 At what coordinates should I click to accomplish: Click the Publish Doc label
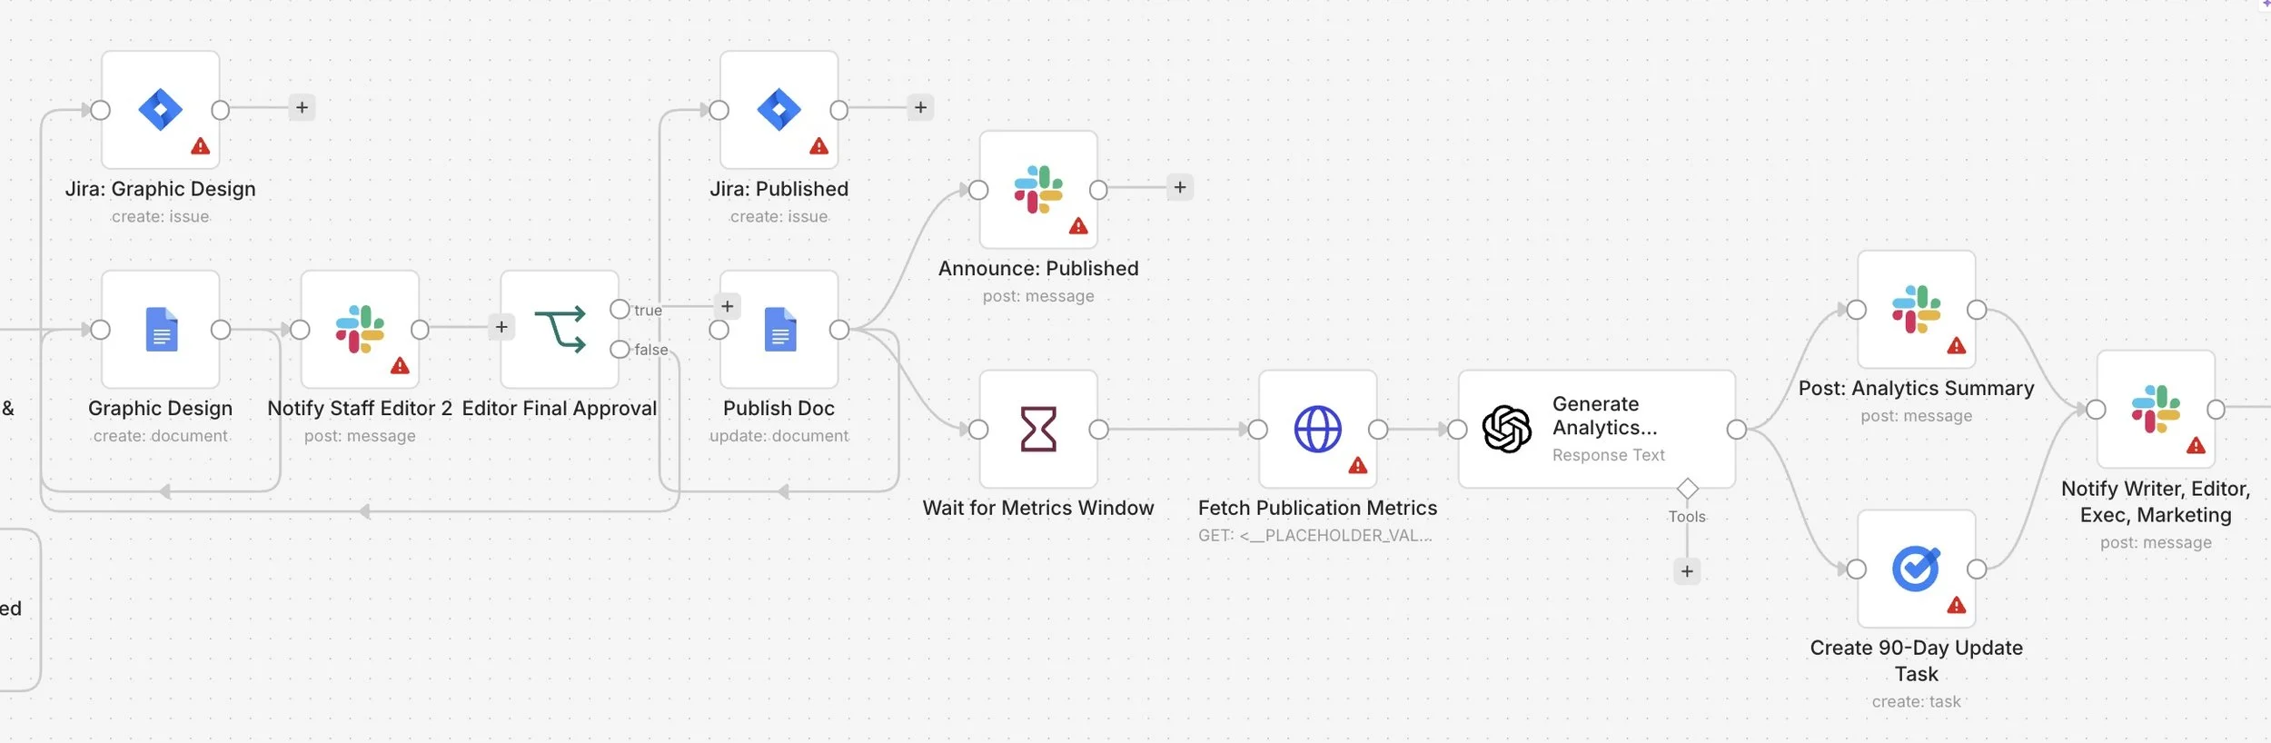(779, 409)
